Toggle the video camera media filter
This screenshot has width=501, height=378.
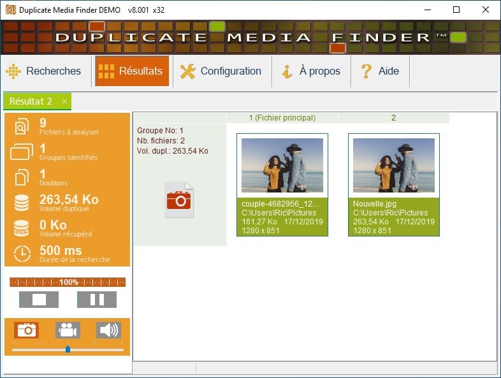(x=68, y=330)
